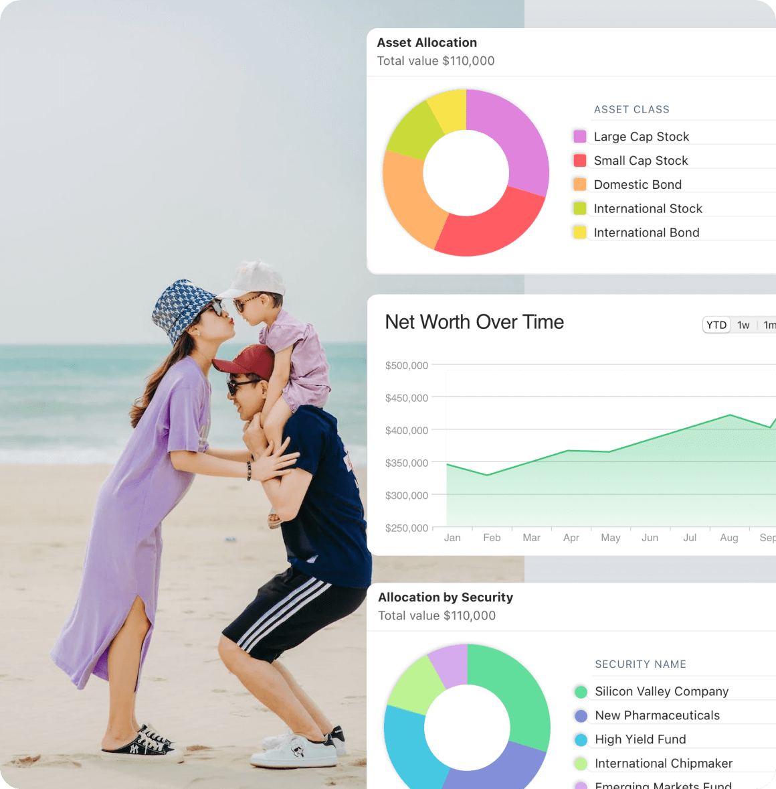Viewport: 776px width, 789px height.
Task: Switch to the YTD time range
Action: coord(716,325)
